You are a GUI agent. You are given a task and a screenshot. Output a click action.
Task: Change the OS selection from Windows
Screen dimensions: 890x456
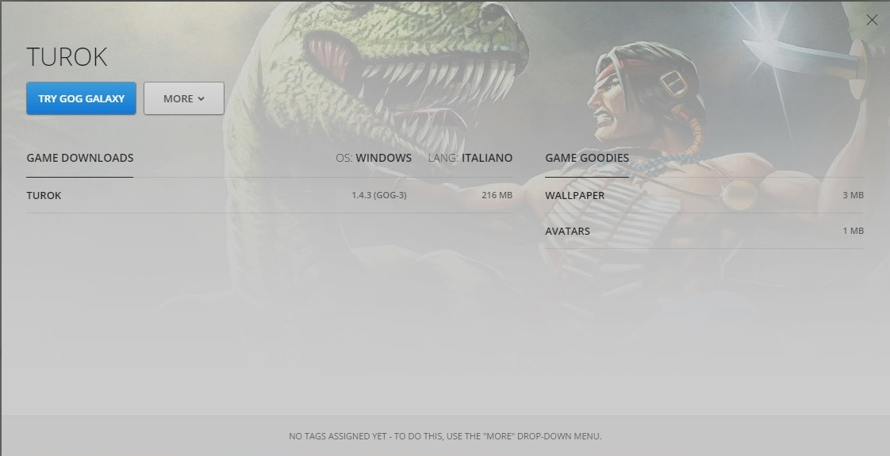pos(384,158)
